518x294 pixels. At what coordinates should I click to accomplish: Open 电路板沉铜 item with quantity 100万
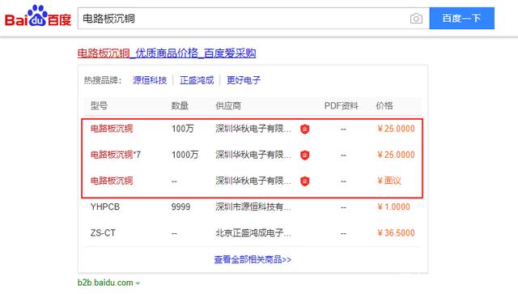[112, 129]
